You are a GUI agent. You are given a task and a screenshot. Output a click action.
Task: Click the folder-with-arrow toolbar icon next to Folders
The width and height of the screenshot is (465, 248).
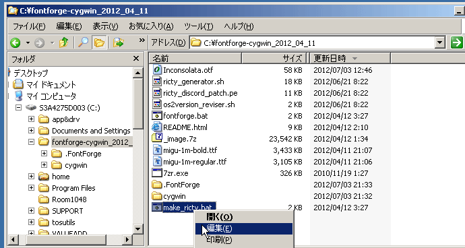coord(119,42)
